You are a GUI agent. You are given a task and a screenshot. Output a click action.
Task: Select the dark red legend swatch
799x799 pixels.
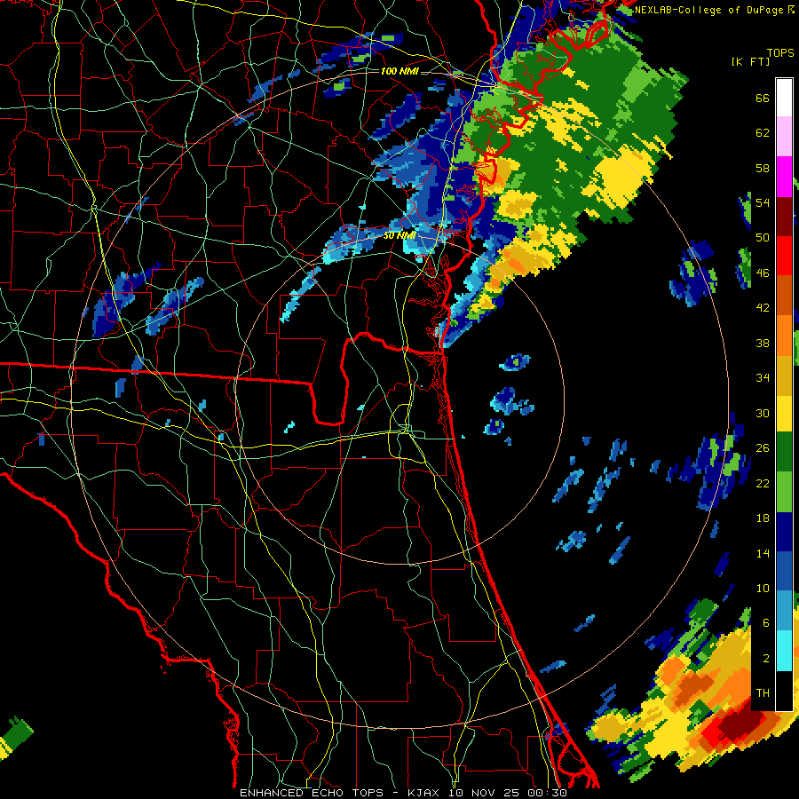click(784, 216)
